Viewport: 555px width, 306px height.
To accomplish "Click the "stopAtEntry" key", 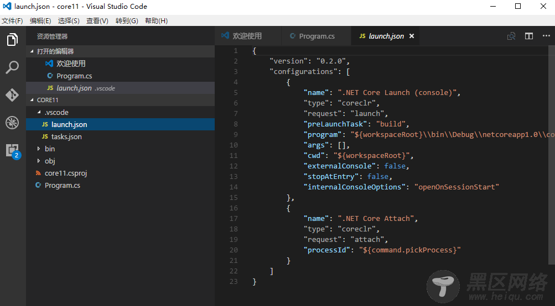I will tap(331, 176).
